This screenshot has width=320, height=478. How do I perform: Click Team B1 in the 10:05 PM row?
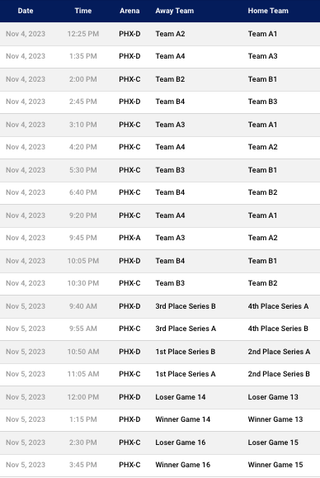coord(262,261)
